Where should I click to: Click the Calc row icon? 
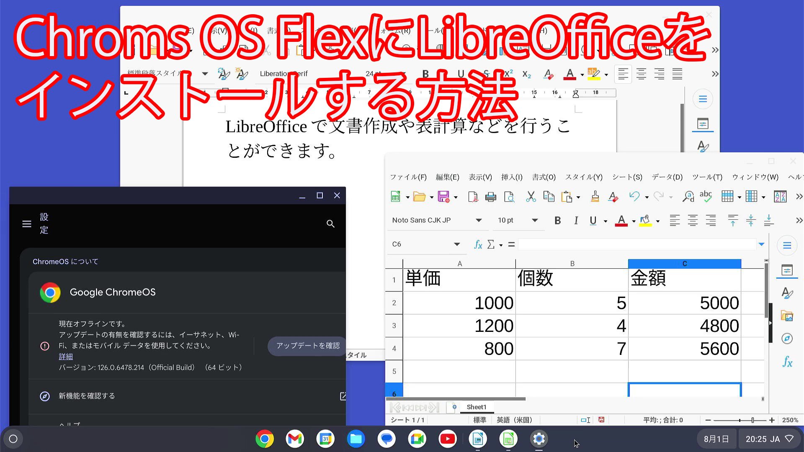coord(728,196)
